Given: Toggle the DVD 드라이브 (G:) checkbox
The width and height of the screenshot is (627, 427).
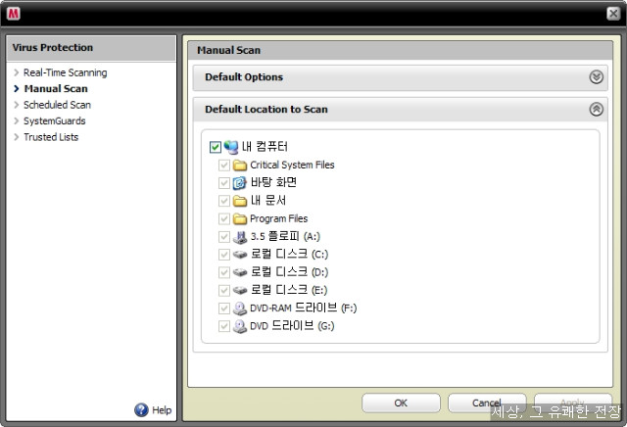Looking at the screenshot, I should click(x=224, y=326).
